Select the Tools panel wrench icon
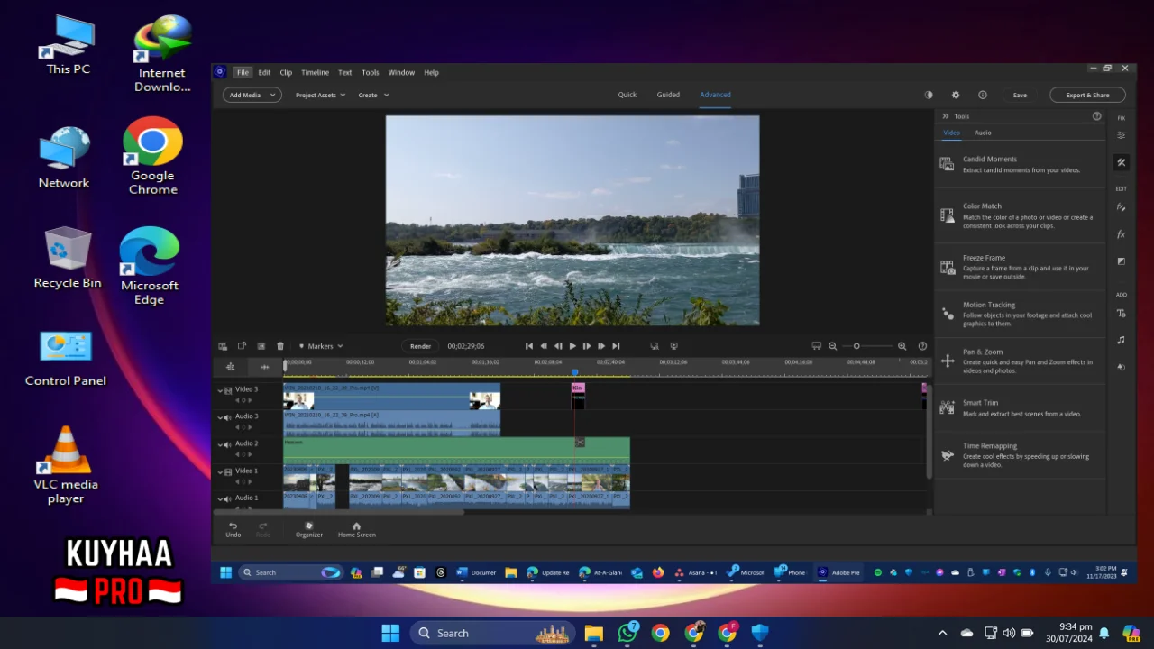Screen dimensions: 1154x649 tap(1121, 162)
